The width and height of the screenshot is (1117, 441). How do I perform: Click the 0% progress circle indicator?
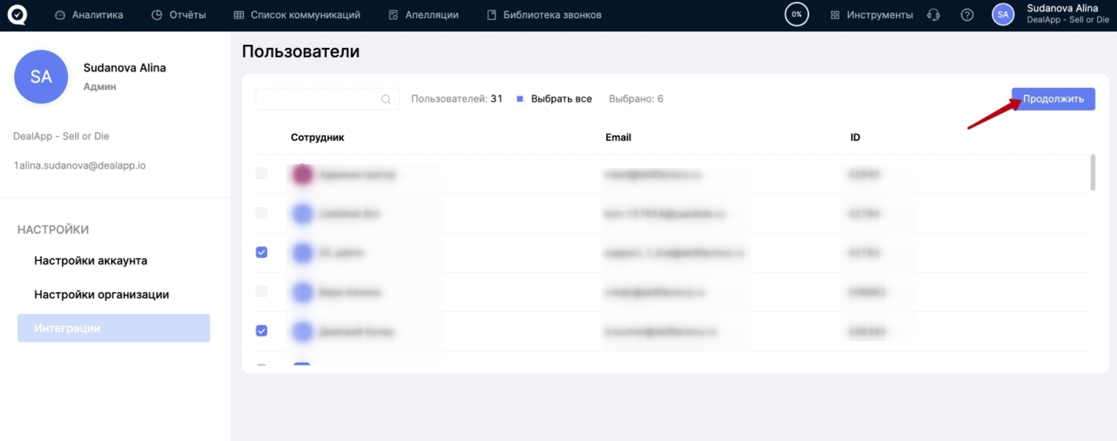click(x=797, y=14)
